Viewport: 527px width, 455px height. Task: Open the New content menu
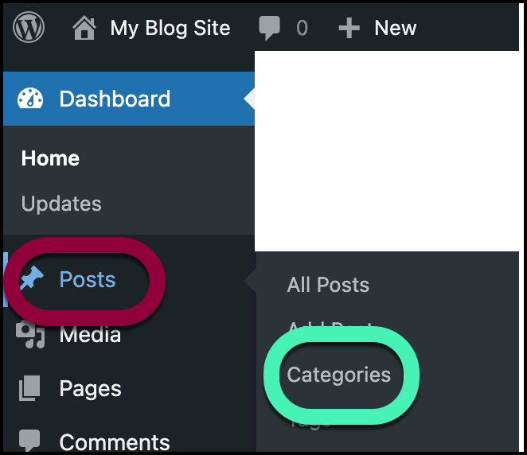point(395,29)
